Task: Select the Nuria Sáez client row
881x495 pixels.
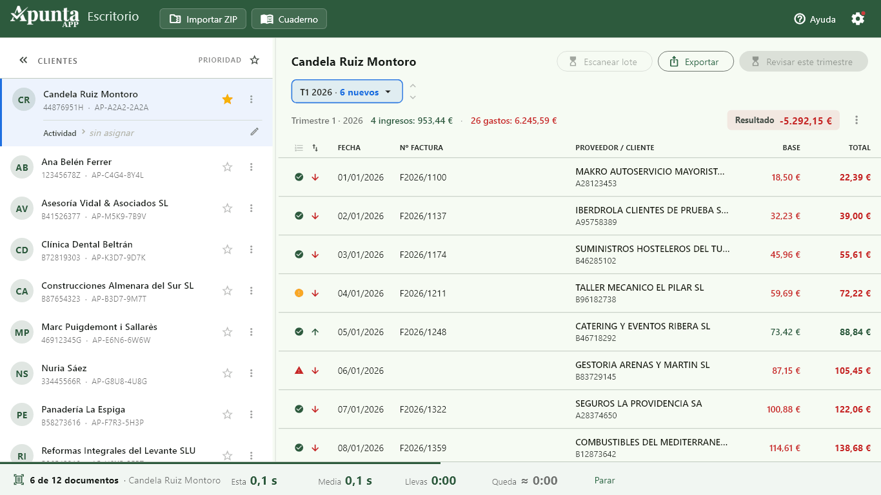Action: (136, 373)
